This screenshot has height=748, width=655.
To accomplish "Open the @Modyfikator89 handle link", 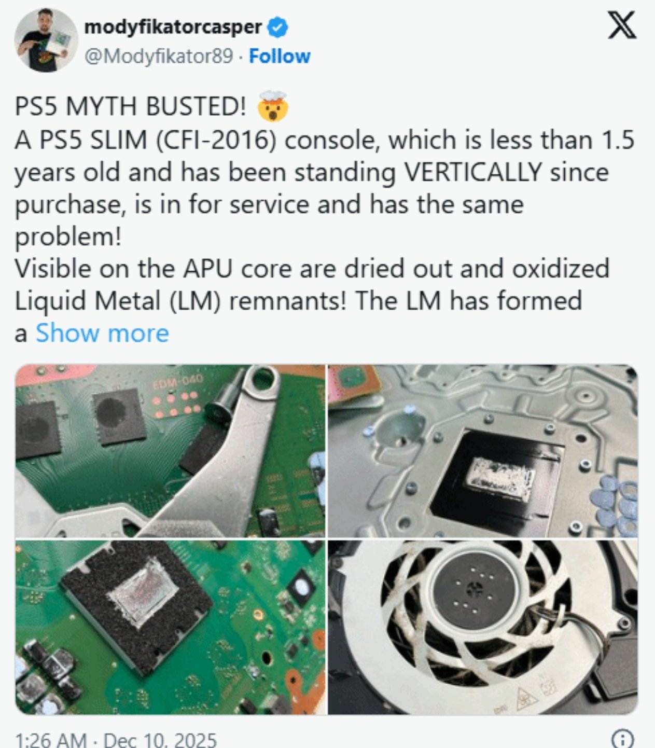I will click(x=158, y=56).
